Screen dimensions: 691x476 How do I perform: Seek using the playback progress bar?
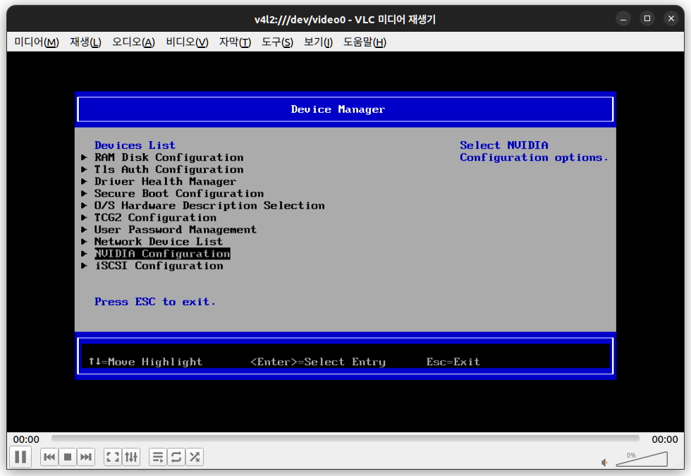[x=345, y=439]
